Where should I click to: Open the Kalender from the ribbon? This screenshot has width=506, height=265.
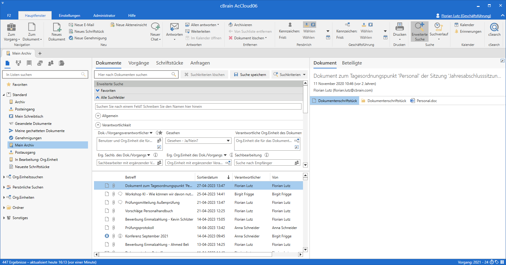464,25
